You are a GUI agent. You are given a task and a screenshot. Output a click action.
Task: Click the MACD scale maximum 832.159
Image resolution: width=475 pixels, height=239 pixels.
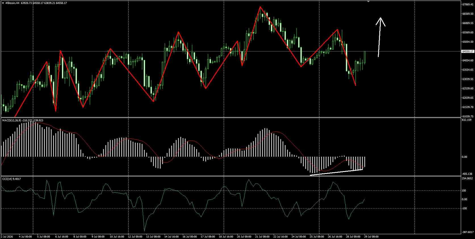point(466,120)
